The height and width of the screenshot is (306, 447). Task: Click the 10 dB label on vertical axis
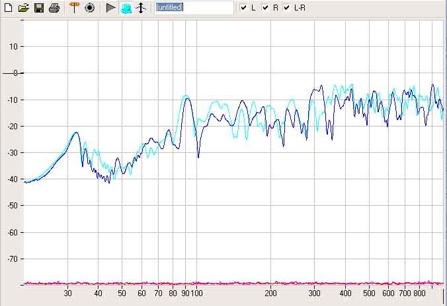(x=13, y=47)
